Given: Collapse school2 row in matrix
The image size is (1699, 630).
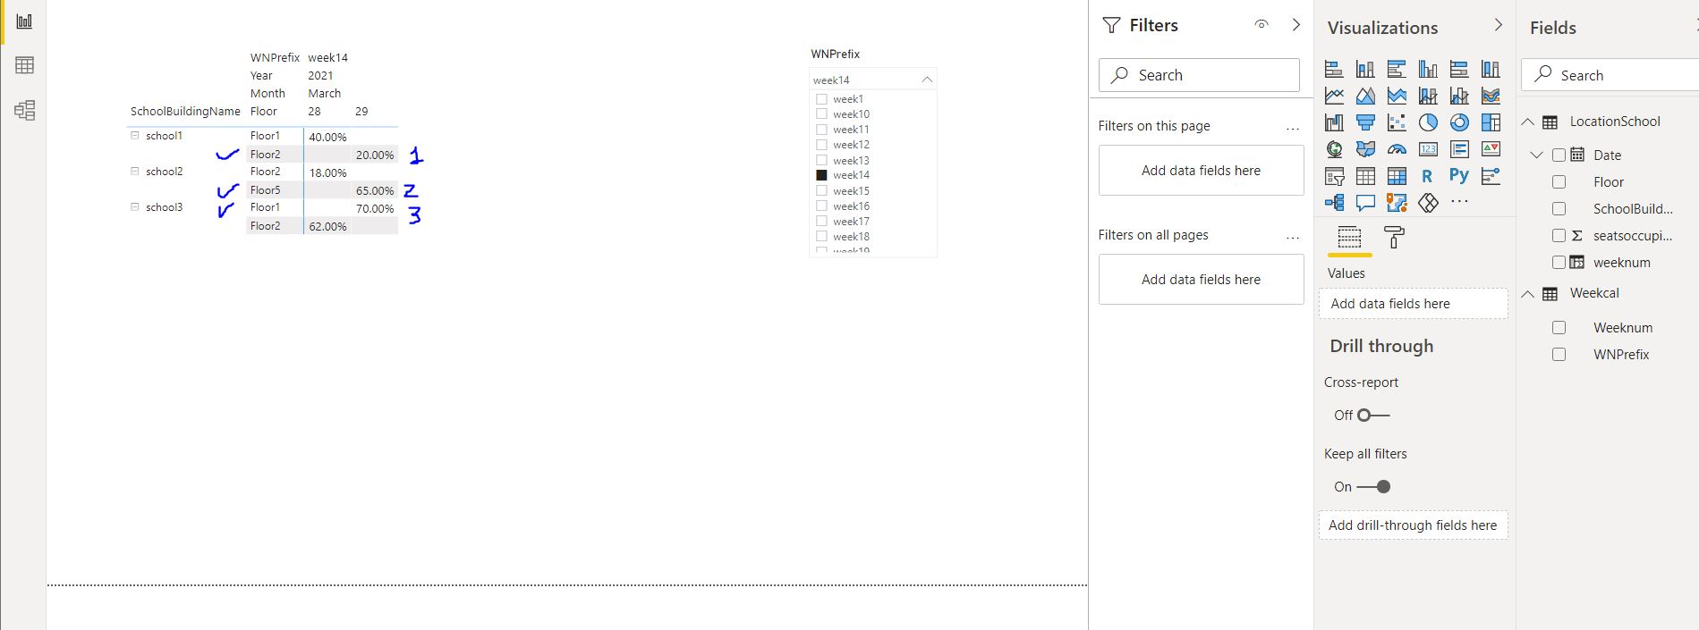Looking at the screenshot, I should [135, 171].
